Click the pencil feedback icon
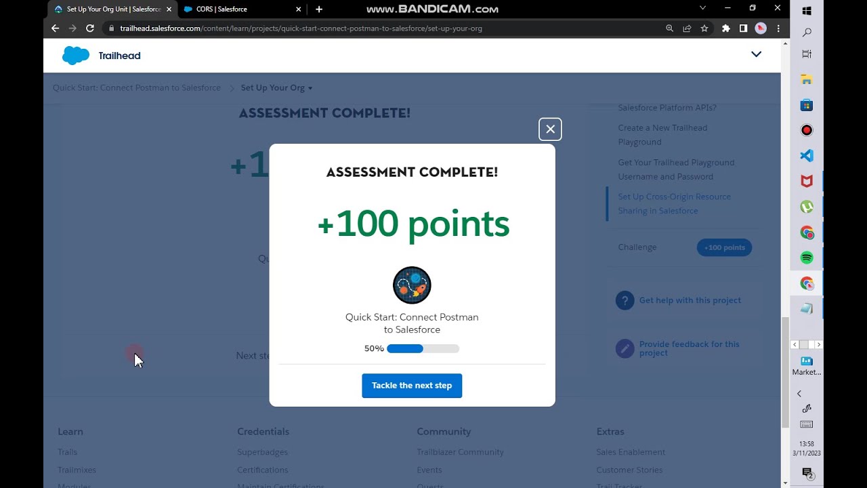The image size is (867, 488). pos(625,348)
